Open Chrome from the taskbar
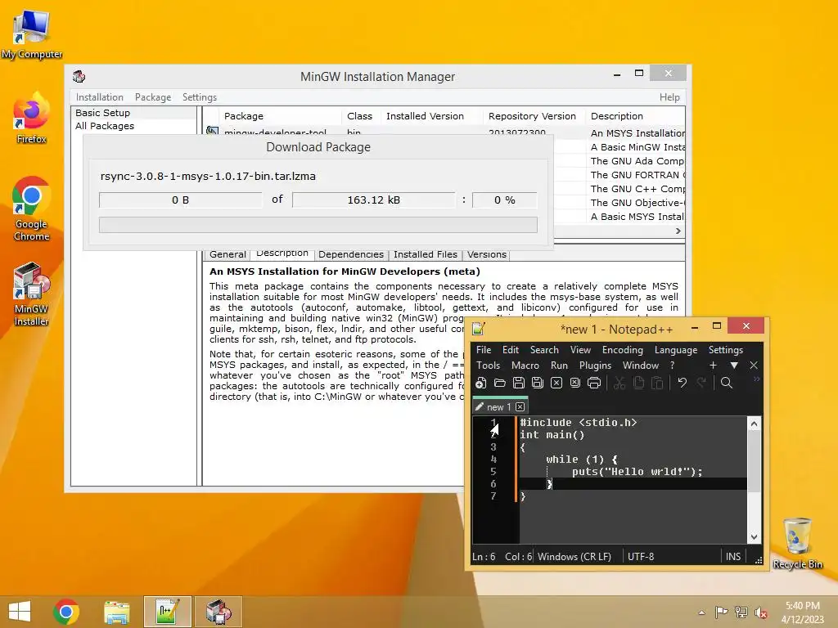 click(66, 612)
